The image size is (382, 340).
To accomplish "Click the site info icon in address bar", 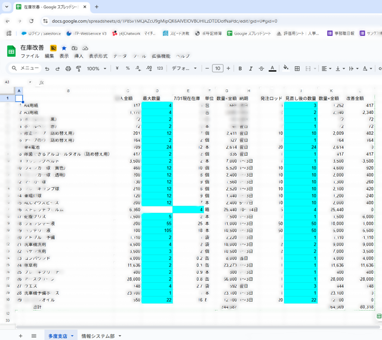I will [45, 21].
